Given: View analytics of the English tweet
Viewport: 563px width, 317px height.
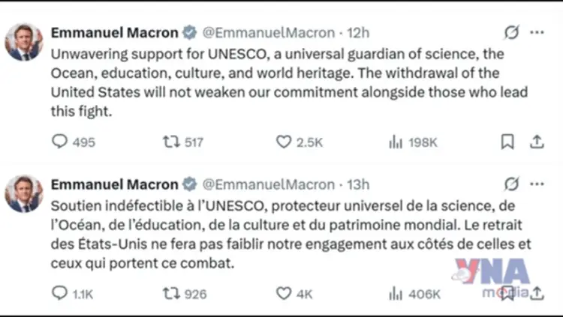Looking at the screenshot, I should click(396, 142).
